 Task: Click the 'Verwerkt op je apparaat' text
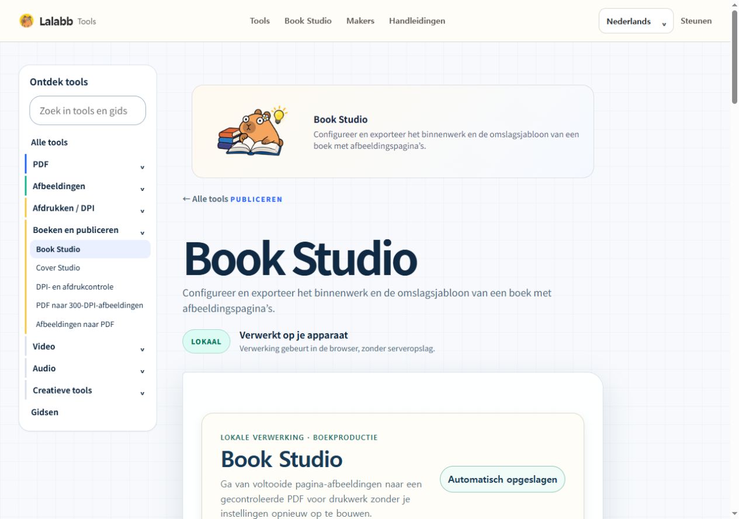[294, 335]
